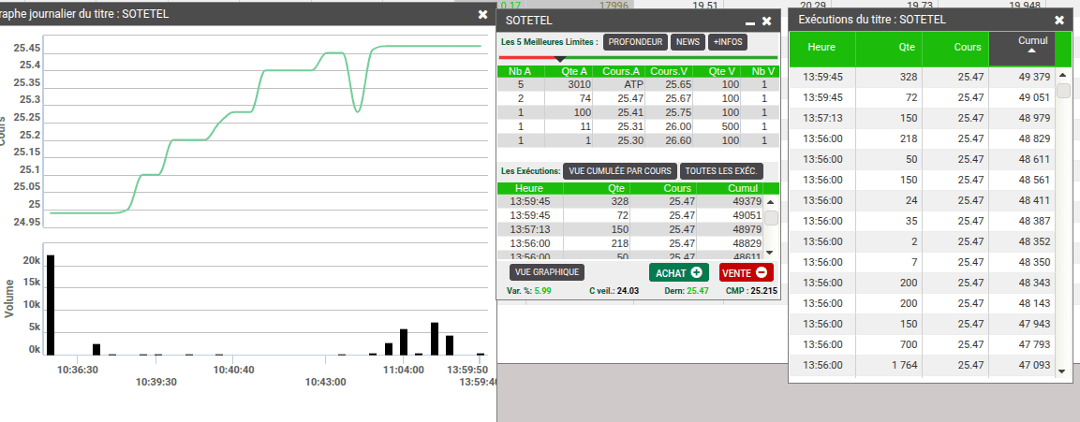
Task: Close the Exécutions du titre window
Action: click(x=1059, y=21)
